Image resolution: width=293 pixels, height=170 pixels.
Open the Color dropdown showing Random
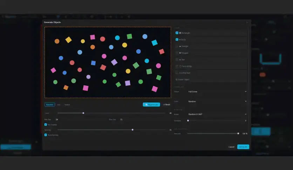tap(217, 101)
